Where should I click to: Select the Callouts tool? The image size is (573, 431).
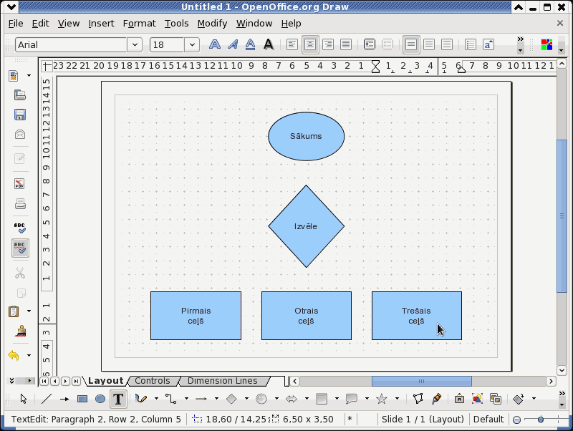click(x=352, y=399)
